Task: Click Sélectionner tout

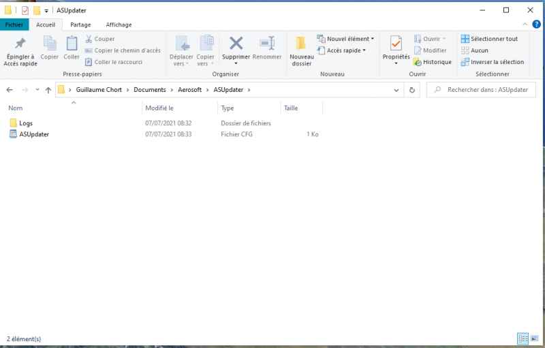Action: coord(489,39)
